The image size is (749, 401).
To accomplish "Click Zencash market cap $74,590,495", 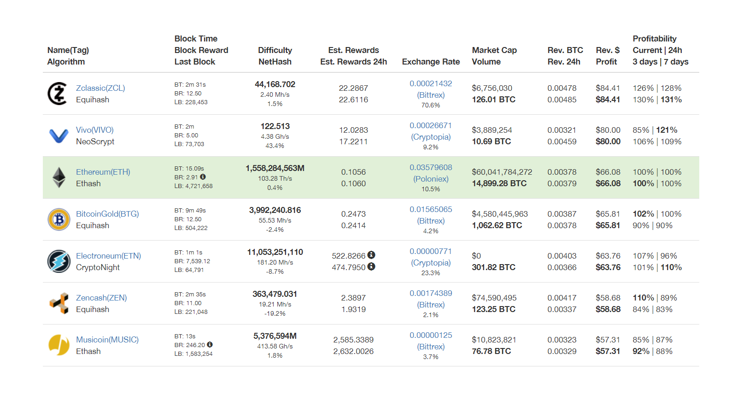I will coord(494,298).
